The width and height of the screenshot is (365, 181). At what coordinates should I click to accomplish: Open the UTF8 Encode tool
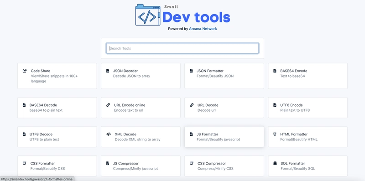[308, 108]
